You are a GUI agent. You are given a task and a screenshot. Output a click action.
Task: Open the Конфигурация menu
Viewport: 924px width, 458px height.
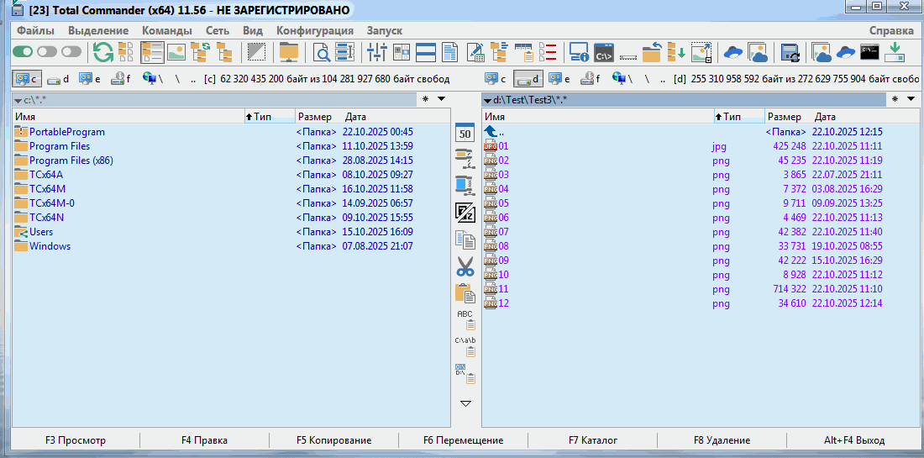pos(315,30)
